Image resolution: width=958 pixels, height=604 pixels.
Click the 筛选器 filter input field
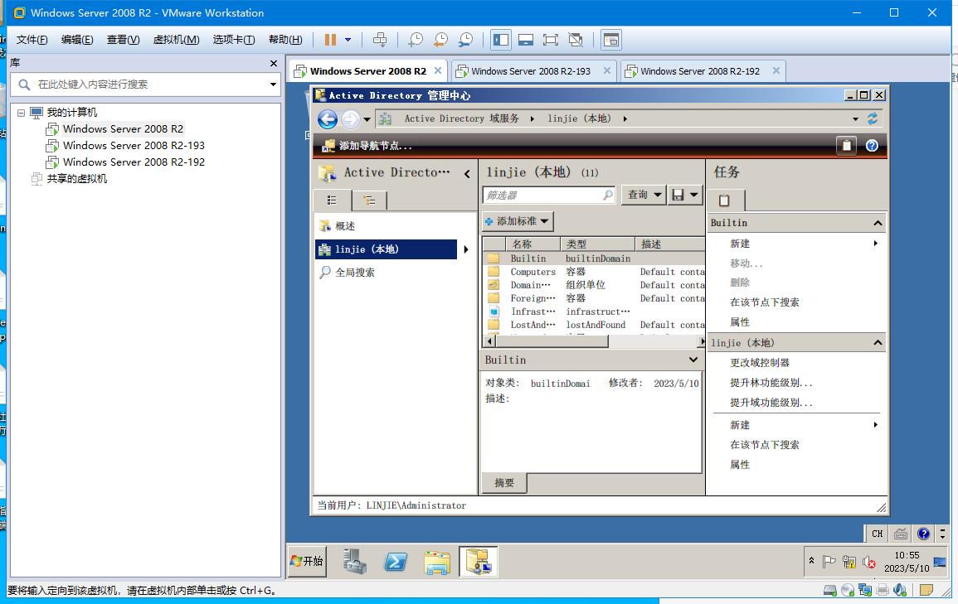click(548, 196)
